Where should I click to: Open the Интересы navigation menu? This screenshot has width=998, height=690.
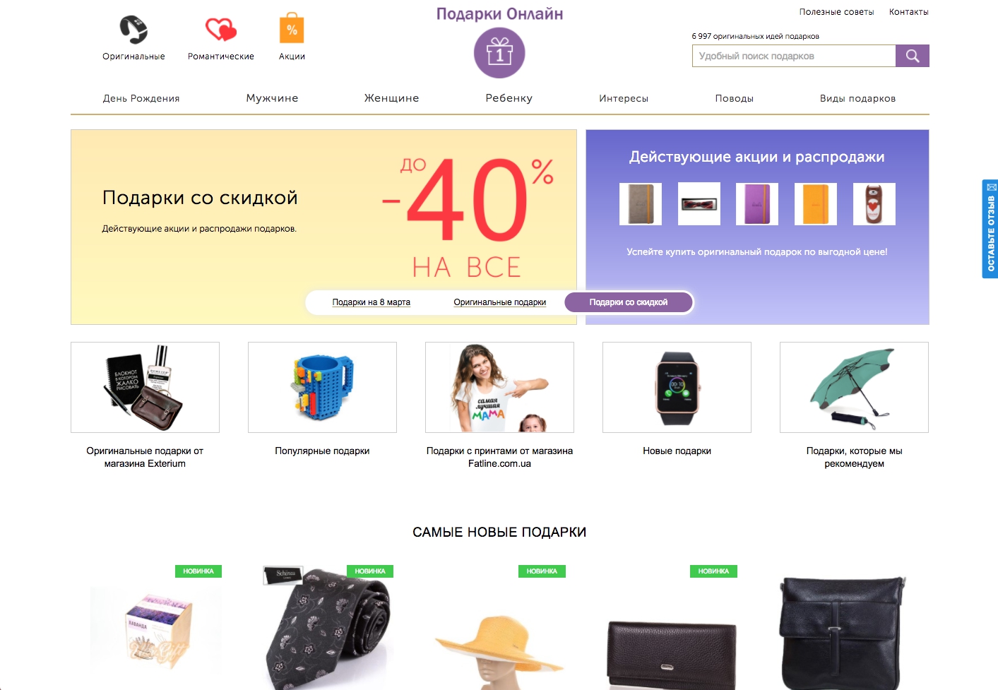pos(624,98)
